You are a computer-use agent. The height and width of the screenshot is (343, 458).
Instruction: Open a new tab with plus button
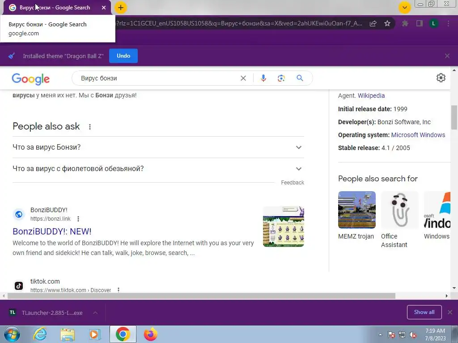(121, 8)
